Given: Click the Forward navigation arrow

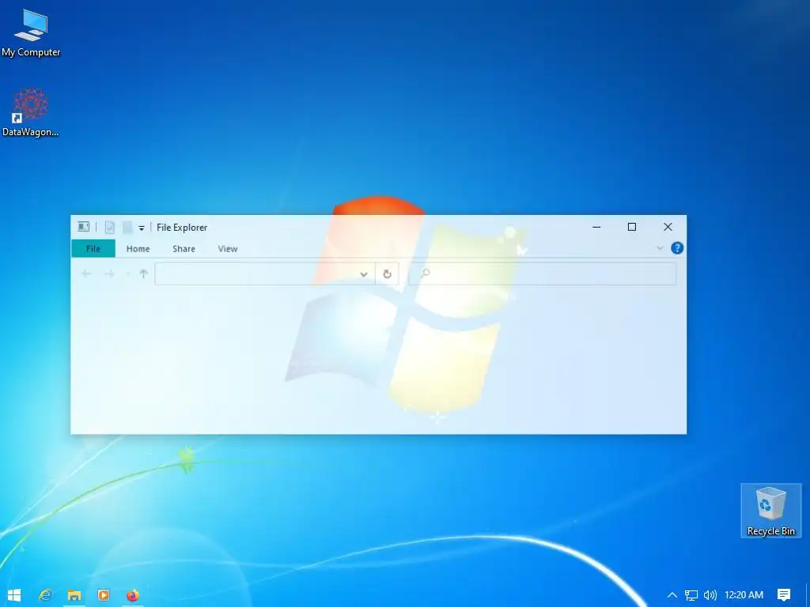Looking at the screenshot, I should point(109,273).
